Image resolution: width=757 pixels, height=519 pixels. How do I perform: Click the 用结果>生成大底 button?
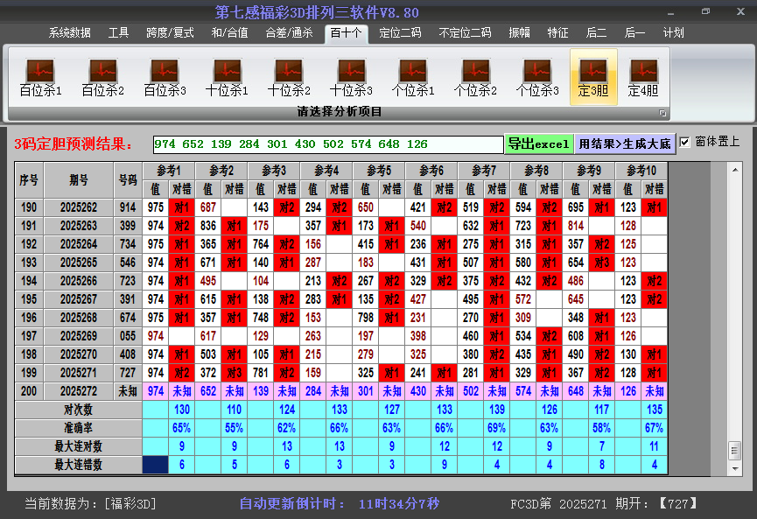[x=625, y=144]
